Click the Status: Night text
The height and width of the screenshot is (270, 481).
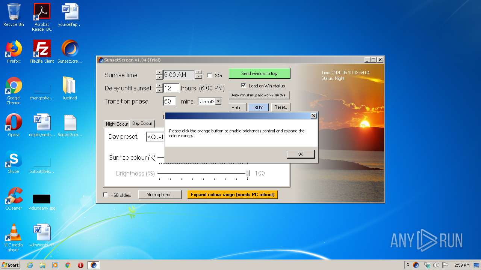[333, 78]
